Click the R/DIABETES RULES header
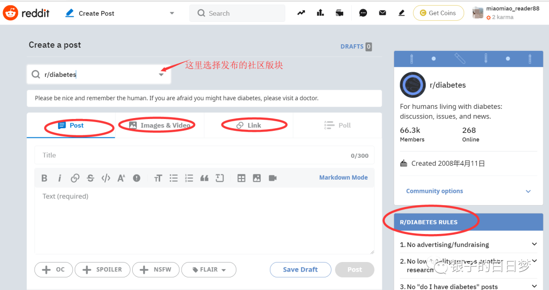 429,222
